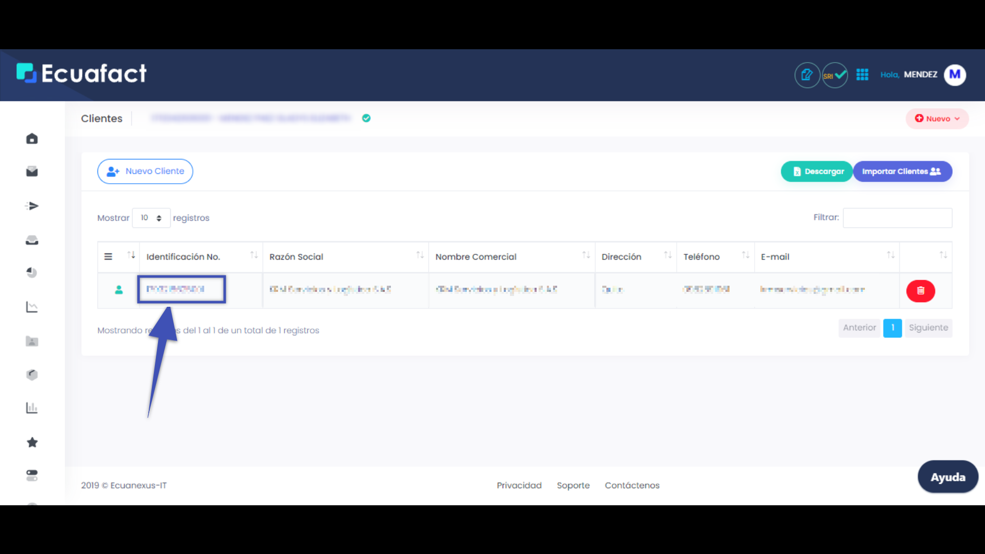Click the SRI checkmark icon in the header
The height and width of the screenshot is (554, 985).
point(835,75)
